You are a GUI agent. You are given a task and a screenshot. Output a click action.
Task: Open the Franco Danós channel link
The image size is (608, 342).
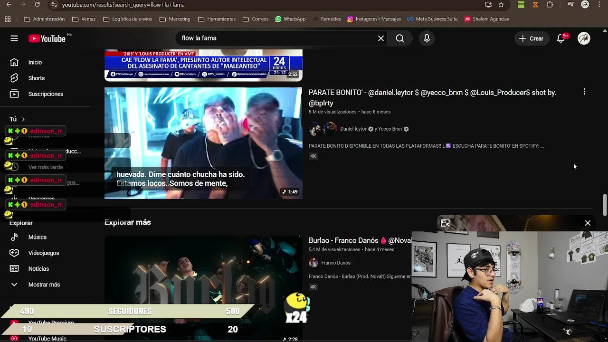[x=336, y=263]
